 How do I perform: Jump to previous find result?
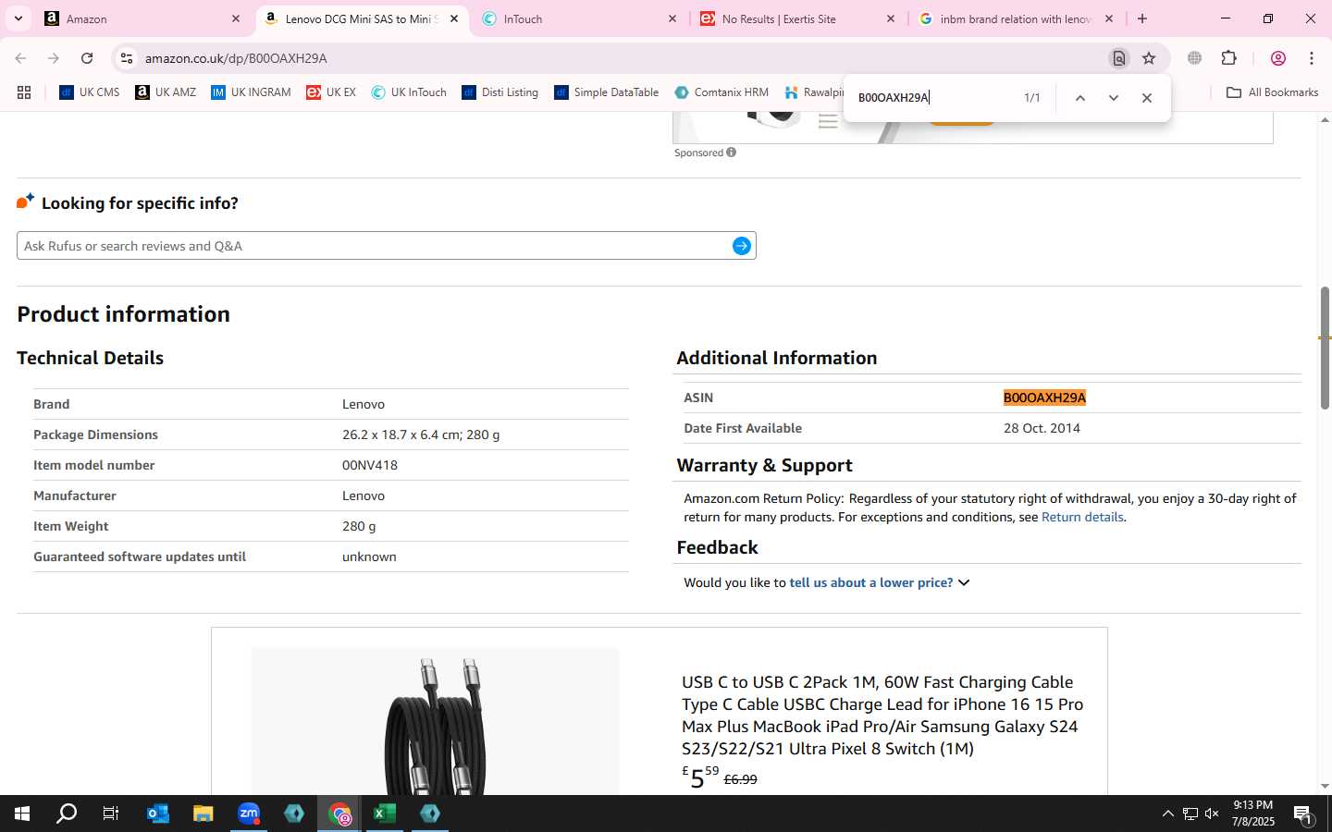[1079, 98]
